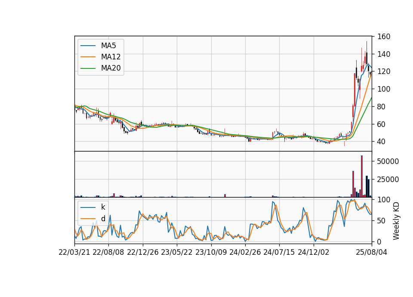Click the 140 price axis label
Screen dimensions: 413x297
point(384,54)
